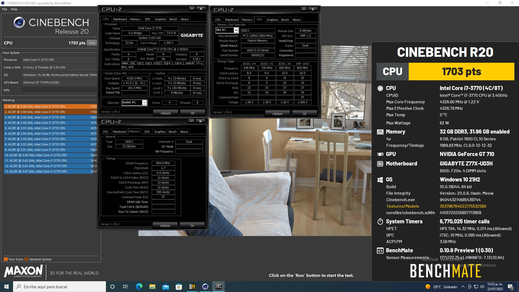The height and width of the screenshot is (292, 519).
Task: Expand the Socket #1 selection dropdown
Action: tap(145, 102)
